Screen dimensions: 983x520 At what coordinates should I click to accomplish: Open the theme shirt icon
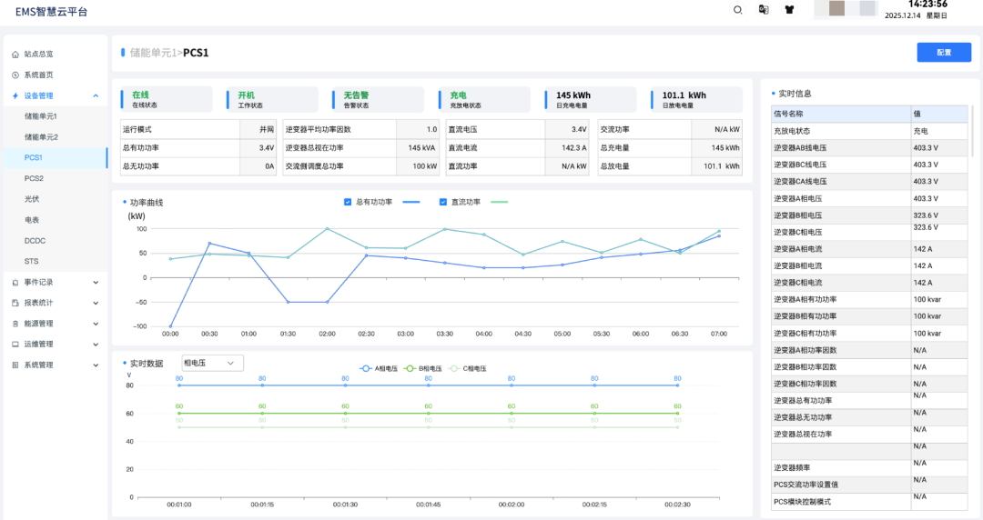(x=789, y=10)
